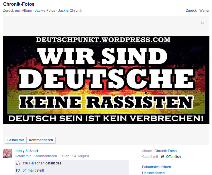
Task: Click the 'Gefällt mir' button below photo
Action: pyautogui.click(x=16, y=140)
